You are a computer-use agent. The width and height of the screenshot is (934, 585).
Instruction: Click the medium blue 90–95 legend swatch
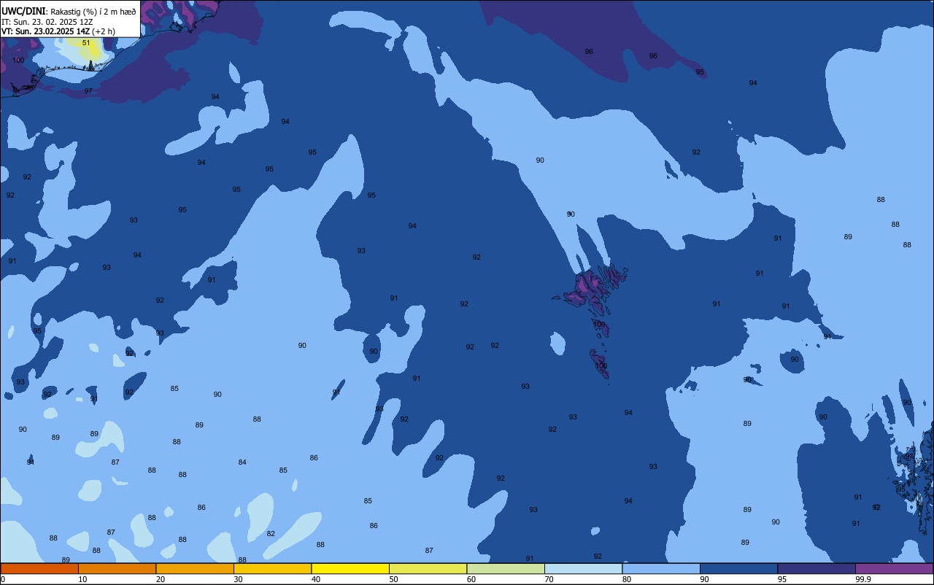(738, 568)
